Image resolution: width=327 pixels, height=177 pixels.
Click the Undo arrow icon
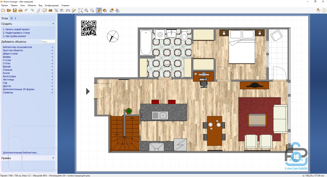pos(26,10)
